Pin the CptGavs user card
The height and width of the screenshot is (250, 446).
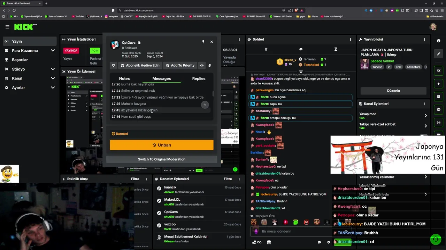pos(203,42)
